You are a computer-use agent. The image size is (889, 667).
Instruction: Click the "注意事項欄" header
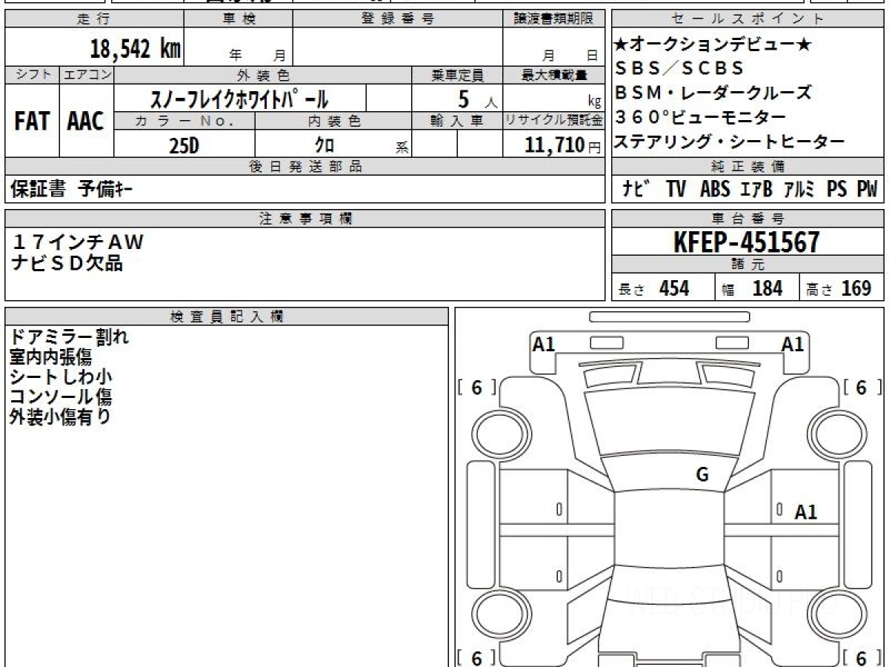[305, 218]
